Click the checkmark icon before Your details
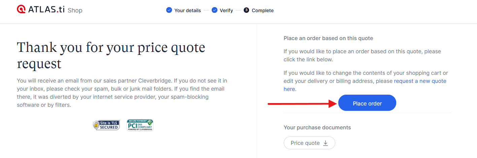477x158 pixels. coord(169,10)
